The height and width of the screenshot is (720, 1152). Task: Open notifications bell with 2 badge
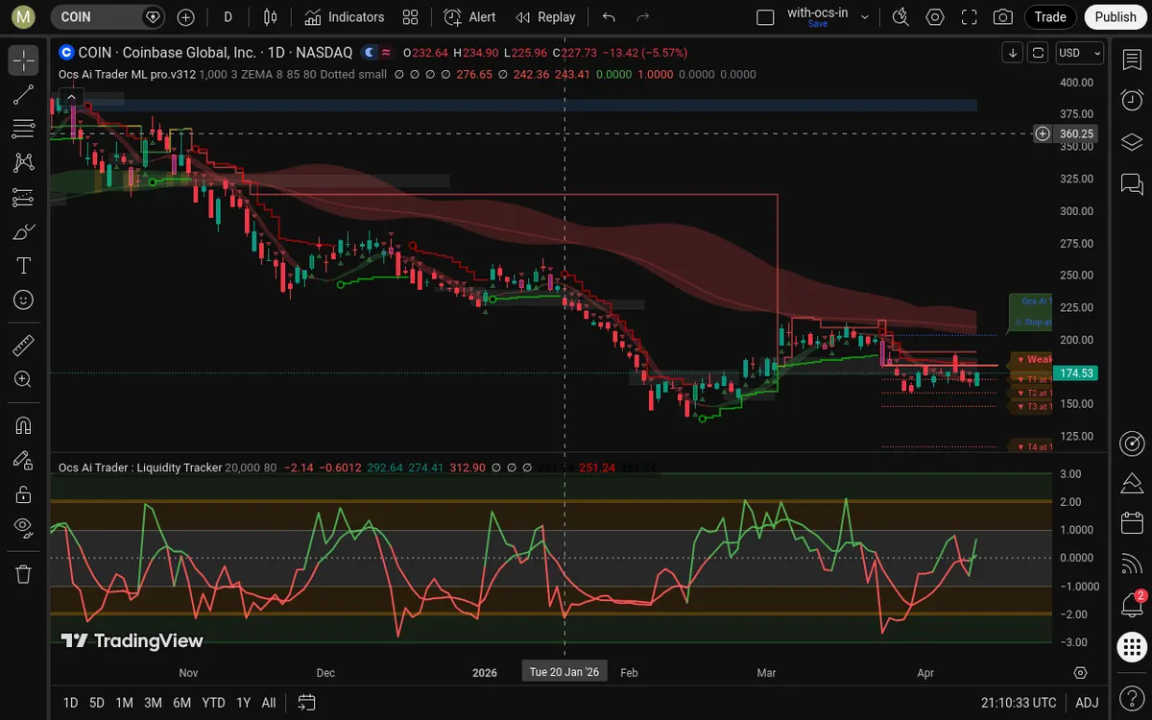tap(1132, 605)
